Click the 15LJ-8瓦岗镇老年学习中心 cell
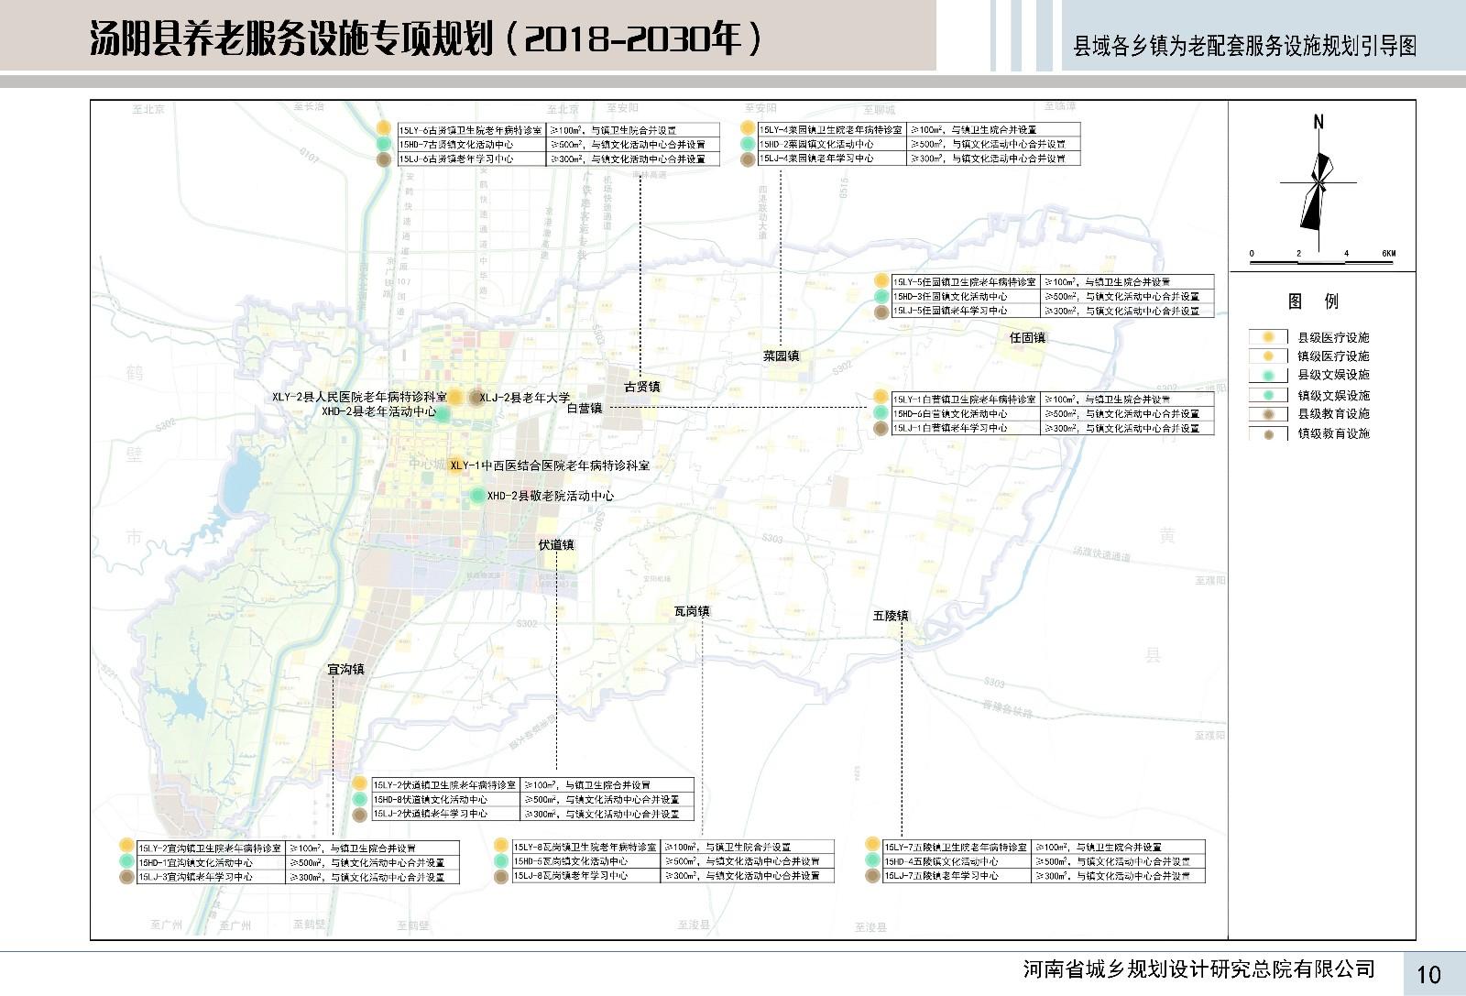 click(586, 876)
